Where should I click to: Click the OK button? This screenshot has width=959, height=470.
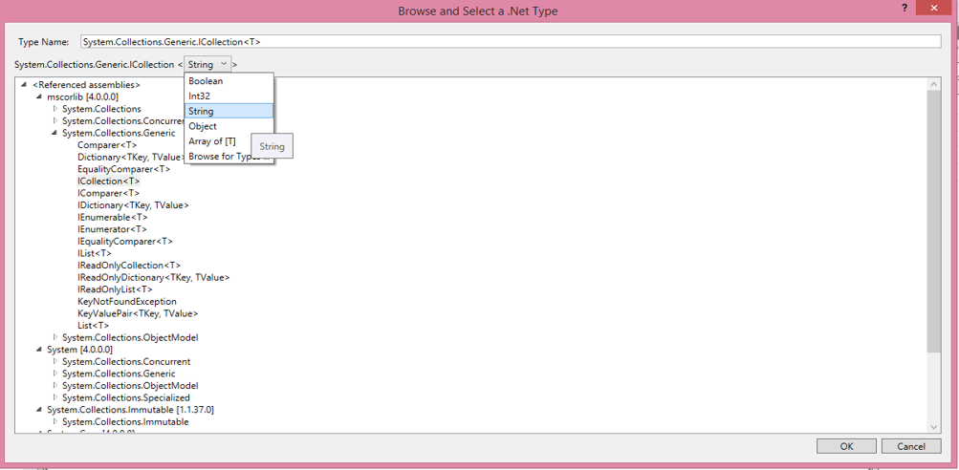tap(846, 446)
